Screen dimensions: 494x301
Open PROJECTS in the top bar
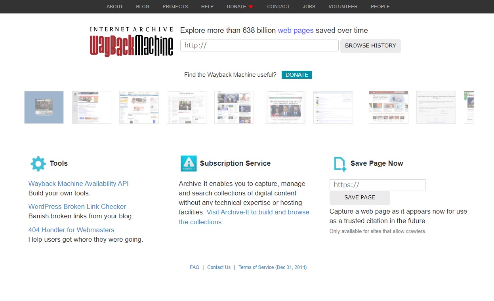[175, 7]
